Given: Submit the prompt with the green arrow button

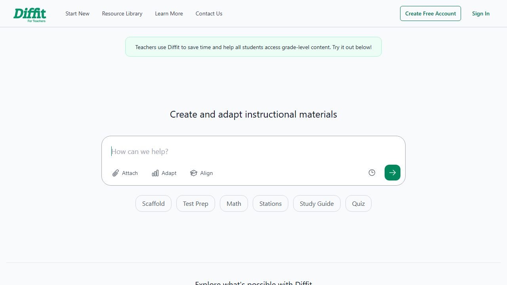Looking at the screenshot, I should [393, 173].
